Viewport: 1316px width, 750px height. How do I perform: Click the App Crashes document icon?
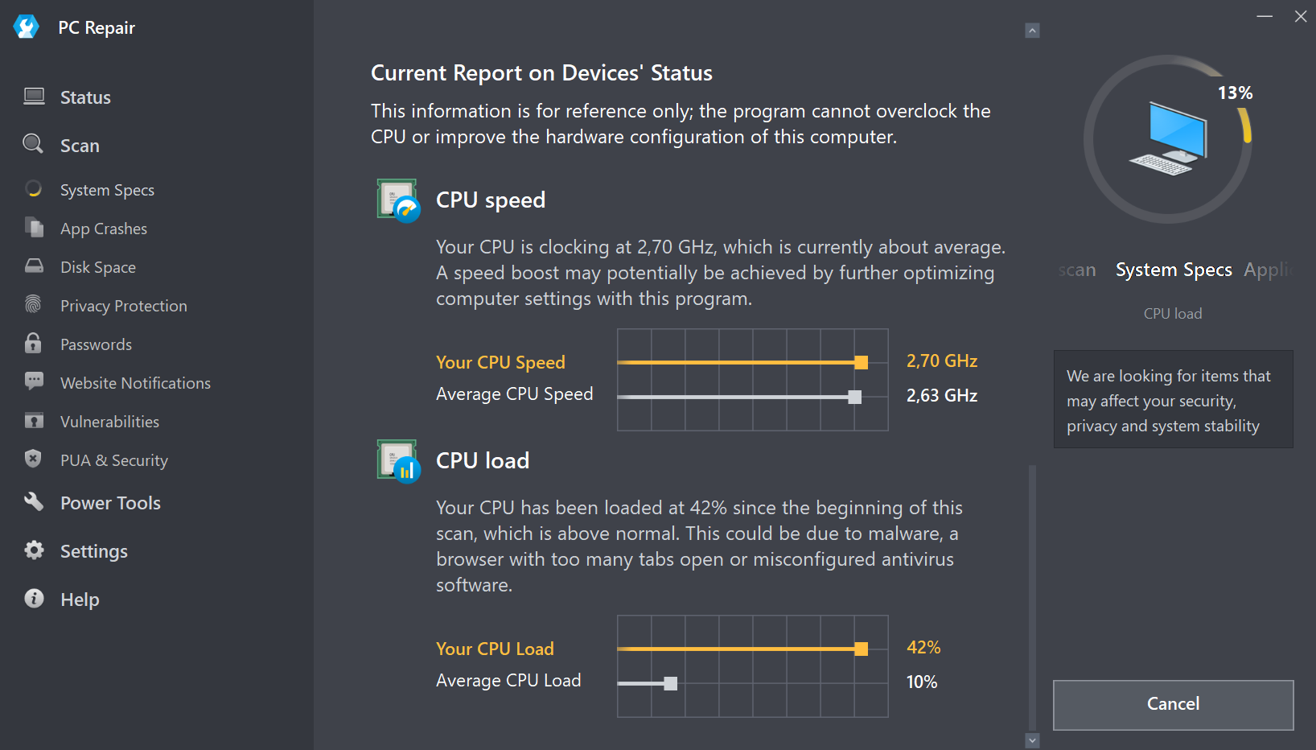tap(34, 228)
